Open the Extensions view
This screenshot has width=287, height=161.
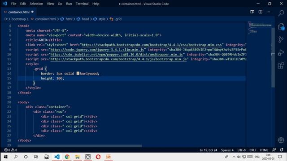[x=281, y=65]
